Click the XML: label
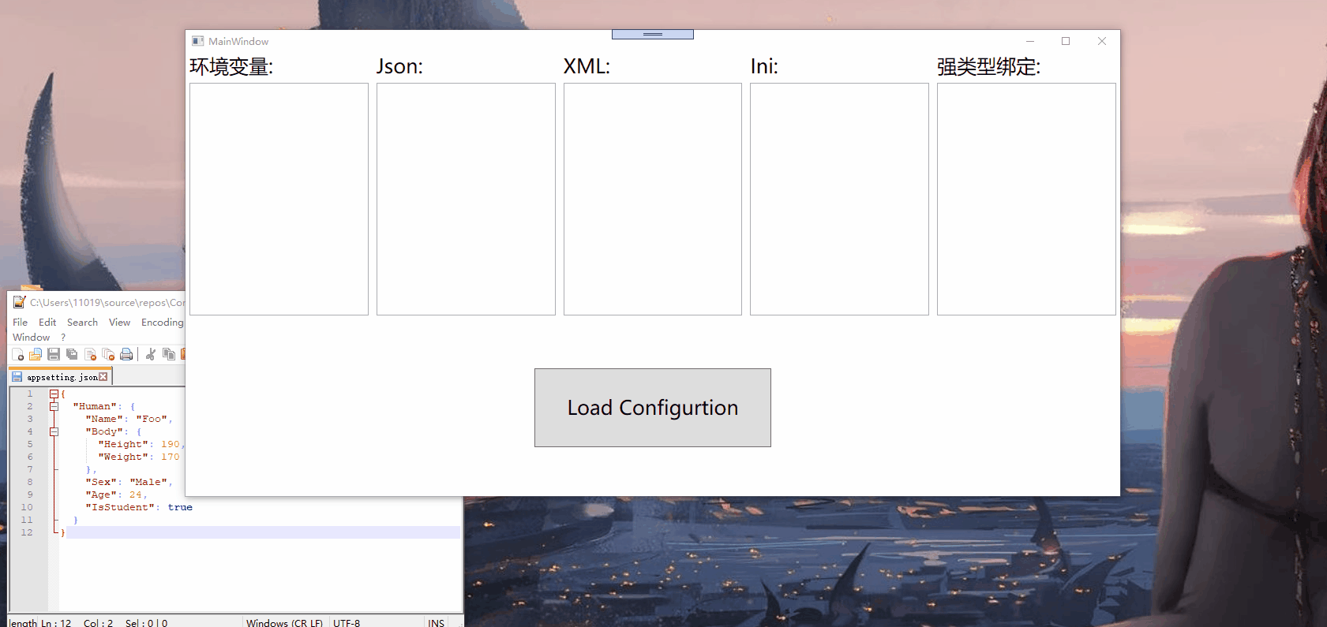 coord(587,66)
